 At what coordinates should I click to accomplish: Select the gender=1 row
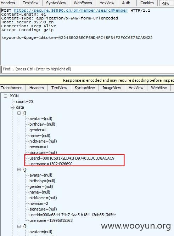coord(38,130)
